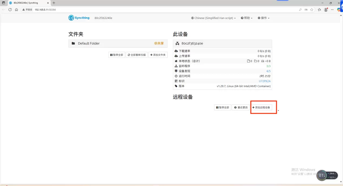
Task: Click 添加文件夹 add folder button
Action: point(158,55)
